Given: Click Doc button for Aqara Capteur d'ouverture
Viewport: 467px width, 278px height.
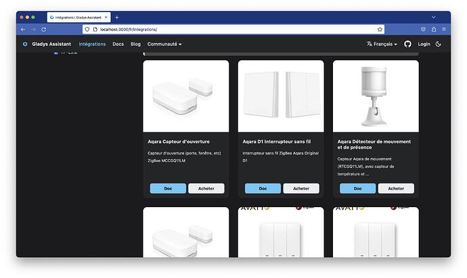Looking at the screenshot, I should point(168,188).
